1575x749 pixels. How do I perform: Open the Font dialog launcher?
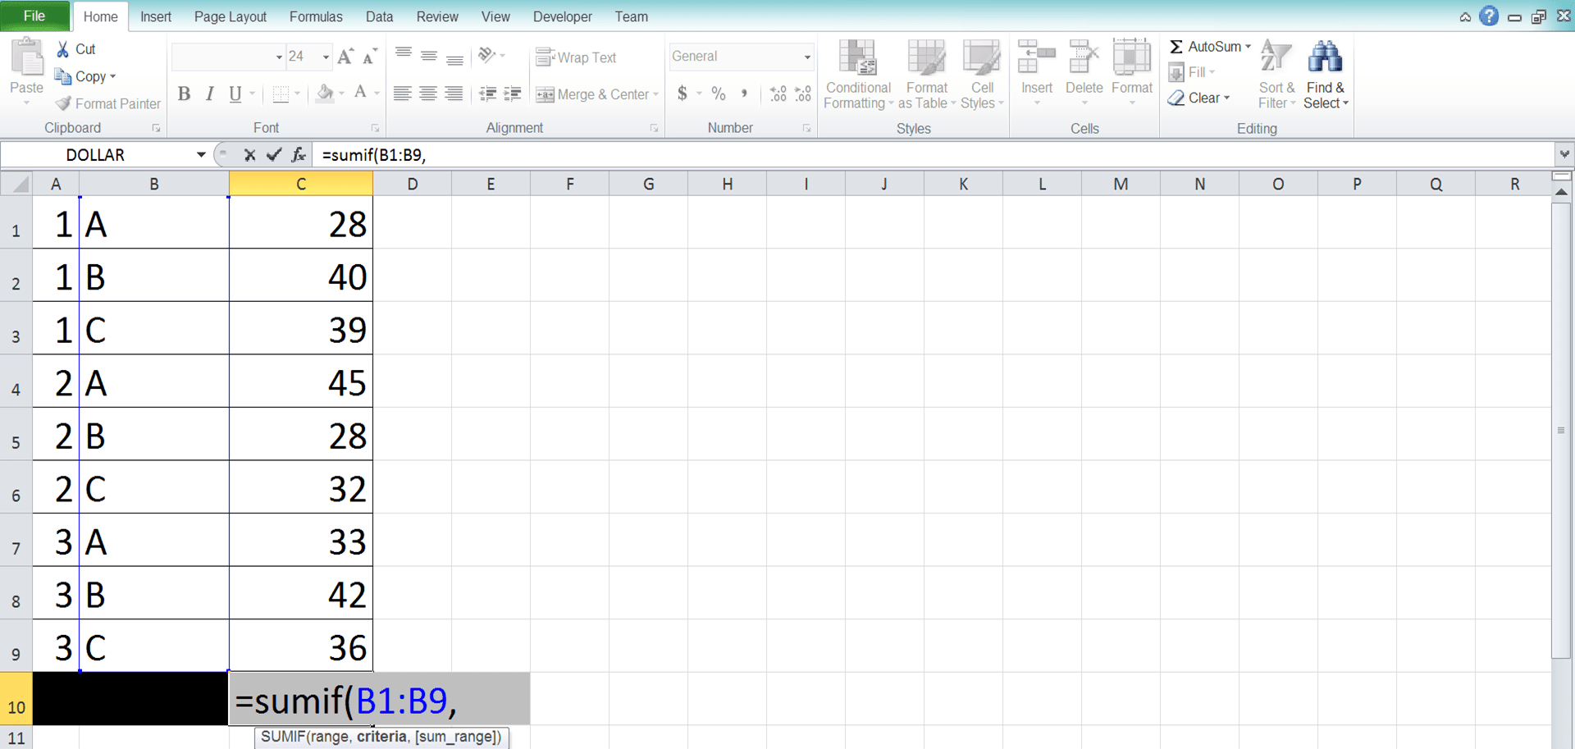pyautogui.click(x=375, y=128)
